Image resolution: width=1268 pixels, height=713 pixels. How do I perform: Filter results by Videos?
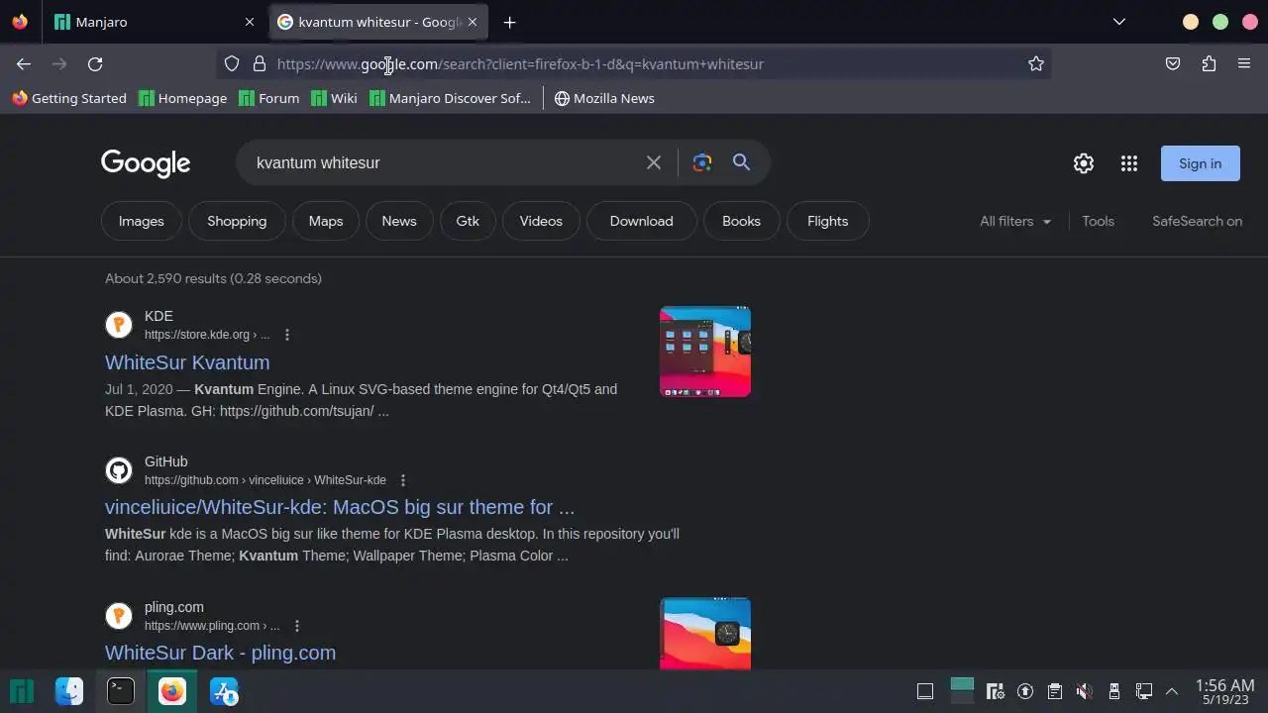(541, 221)
